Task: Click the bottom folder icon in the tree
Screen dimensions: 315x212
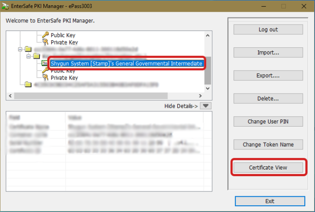Action: (x=28, y=85)
